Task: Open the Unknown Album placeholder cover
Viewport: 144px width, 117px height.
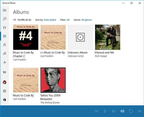Action: point(80,37)
